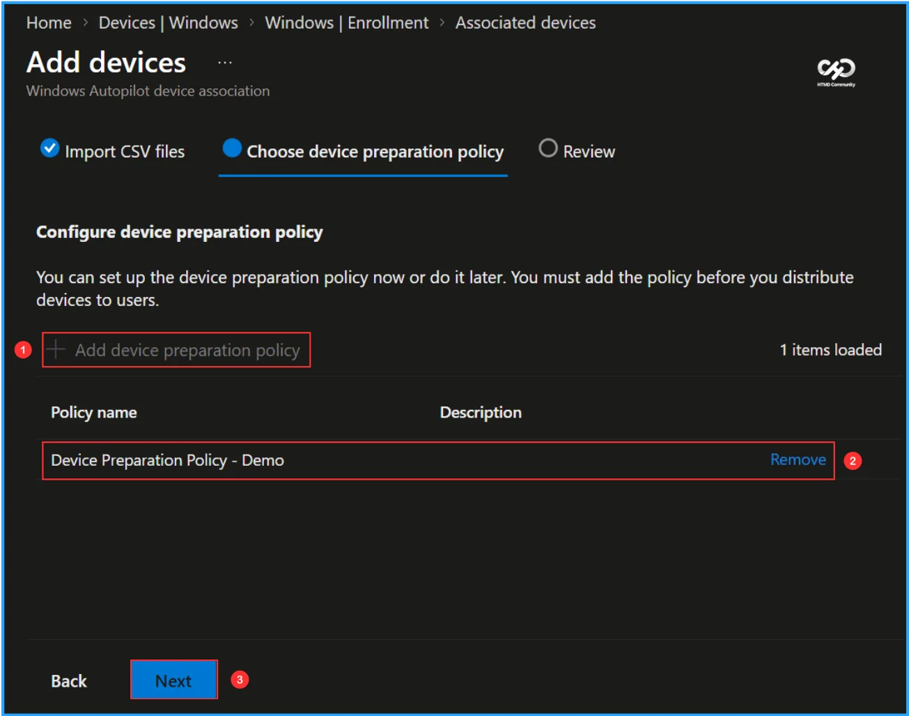The width and height of the screenshot is (909, 716).
Task: Click the Import CSV files completed checkmark
Action: (x=50, y=148)
